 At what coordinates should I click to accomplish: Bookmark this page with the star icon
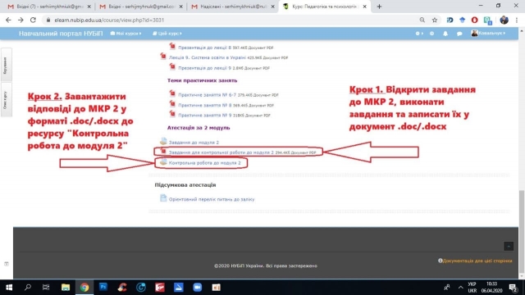pos(435,20)
